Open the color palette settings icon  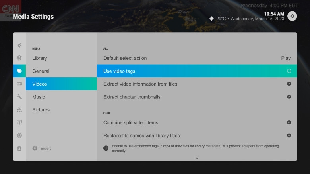19,58
